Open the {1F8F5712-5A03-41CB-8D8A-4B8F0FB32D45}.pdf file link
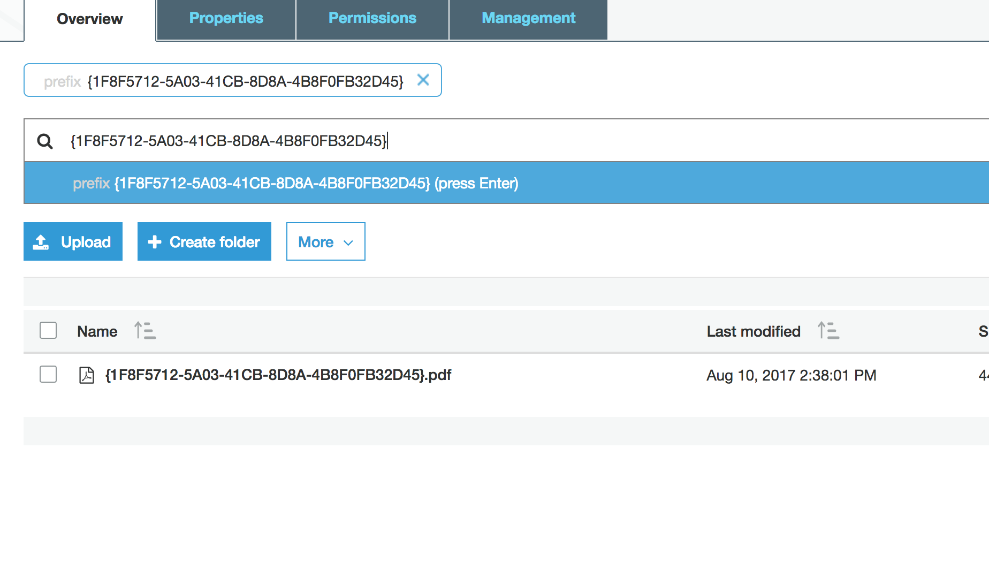The width and height of the screenshot is (989, 577). 278,375
